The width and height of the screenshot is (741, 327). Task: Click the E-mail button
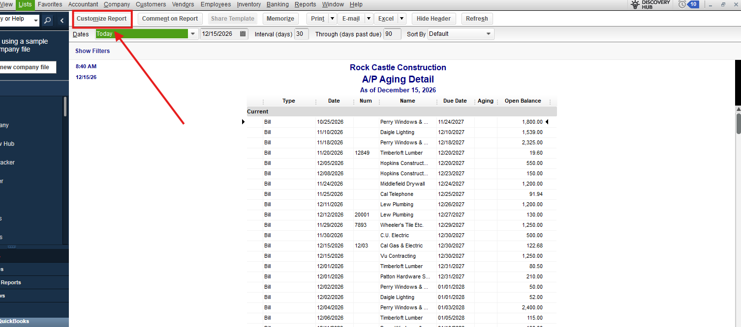(x=351, y=19)
